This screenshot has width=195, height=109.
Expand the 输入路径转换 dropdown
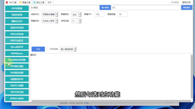pos(68,49)
